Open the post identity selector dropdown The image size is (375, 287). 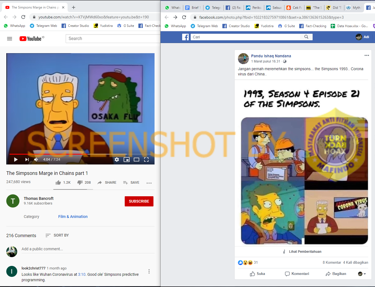tap(362, 274)
